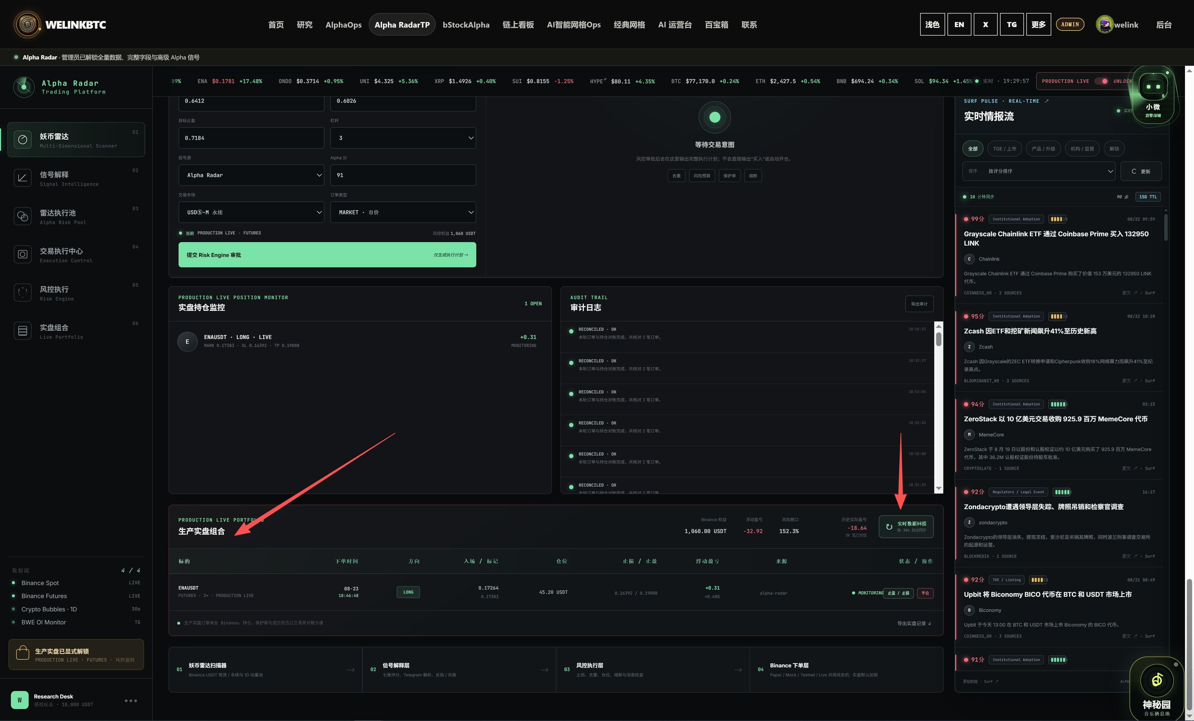The height and width of the screenshot is (721, 1194).
Task: Click the 更新 refresh icon in intel feed
Action: [1134, 171]
